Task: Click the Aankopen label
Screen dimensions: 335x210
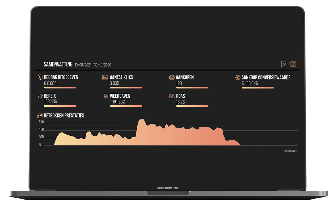Action: pos(185,77)
